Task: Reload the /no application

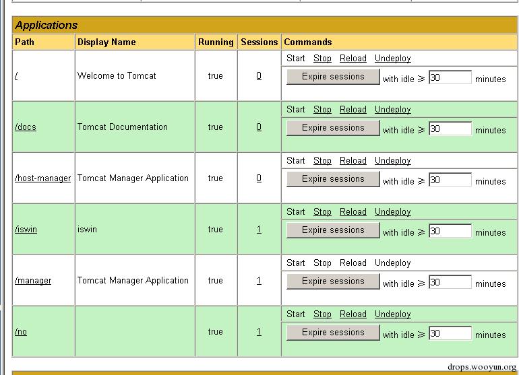Action: [x=353, y=314]
